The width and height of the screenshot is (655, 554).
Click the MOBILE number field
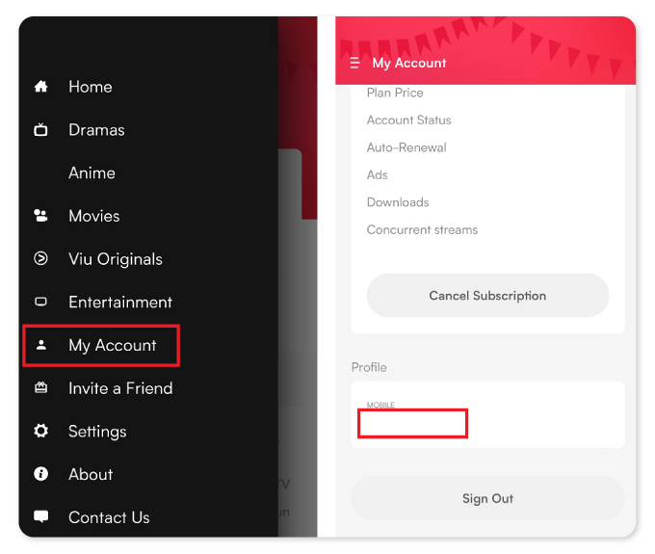(x=412, y=423)
